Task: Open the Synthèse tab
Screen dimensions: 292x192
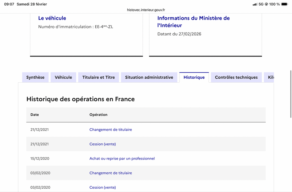Action: (35, 77)
